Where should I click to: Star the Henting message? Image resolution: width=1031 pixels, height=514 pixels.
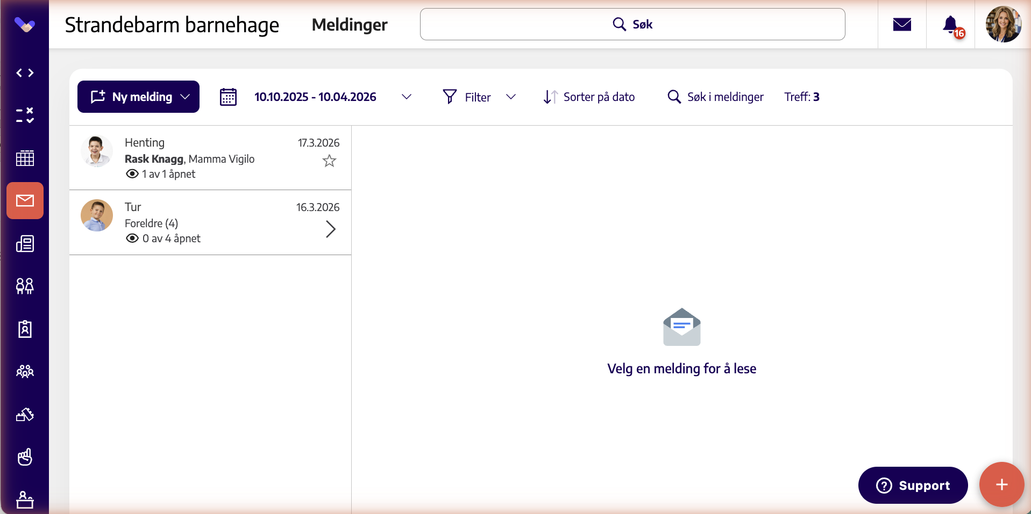click(x=329, y=161)
